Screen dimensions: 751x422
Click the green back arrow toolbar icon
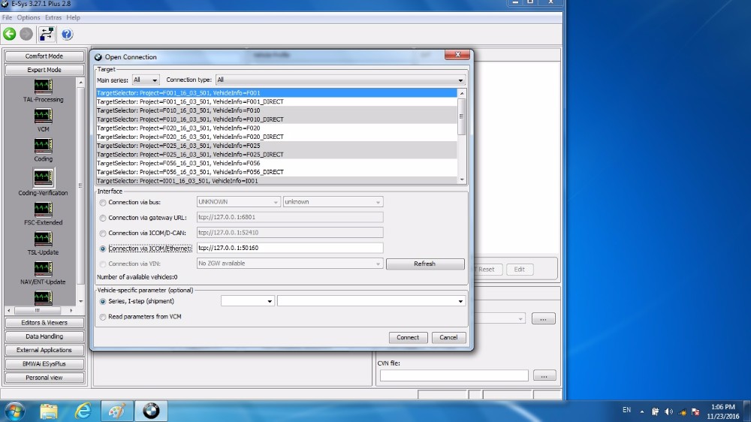point(10,34)
